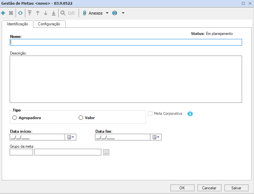Screen dimensions: 254x194
Task: Click the previous record up arrow
Action: [x=38, y=13]
